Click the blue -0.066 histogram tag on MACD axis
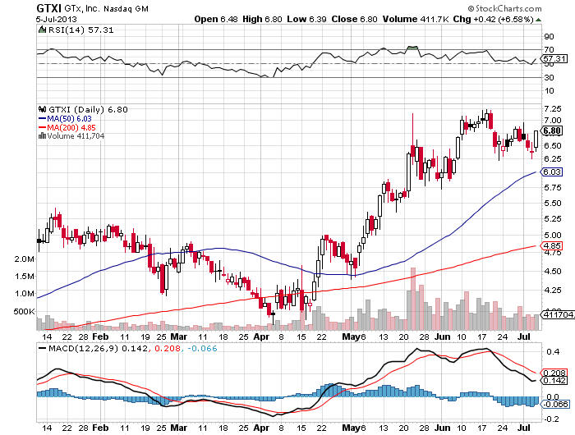575x435 pixels. click(x=556, y=404)
